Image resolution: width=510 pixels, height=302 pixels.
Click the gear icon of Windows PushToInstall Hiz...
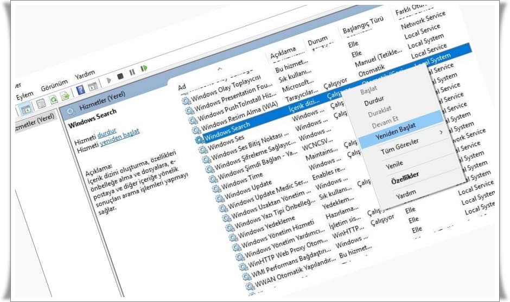(x=193, y=120)
